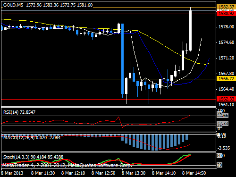Click the 8 Mar 2013 time label
Screen dimensions: 236x177
click(12, 173)
